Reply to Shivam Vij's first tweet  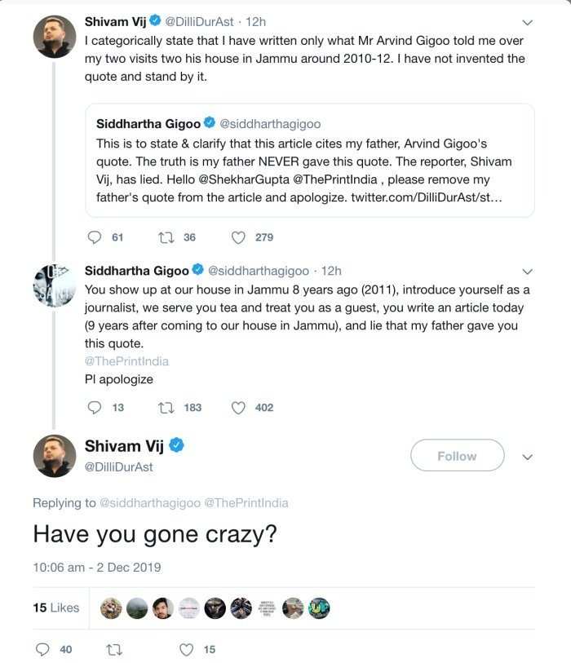click(x=95, y=237)
